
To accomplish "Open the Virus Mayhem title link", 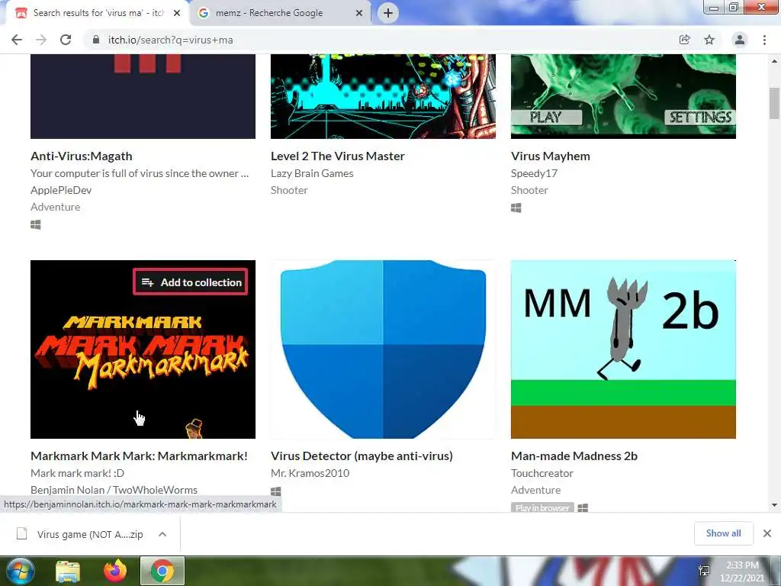I will 551,156.
